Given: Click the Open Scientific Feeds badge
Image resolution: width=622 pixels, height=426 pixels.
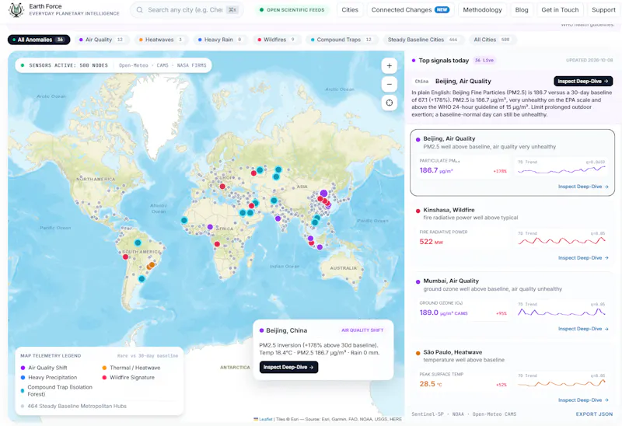Looking at the screenshot, I should point(292,10).
